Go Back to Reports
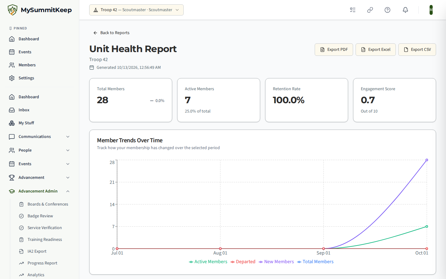The width and height of the screenshot is (446, 279). point(111,33)
